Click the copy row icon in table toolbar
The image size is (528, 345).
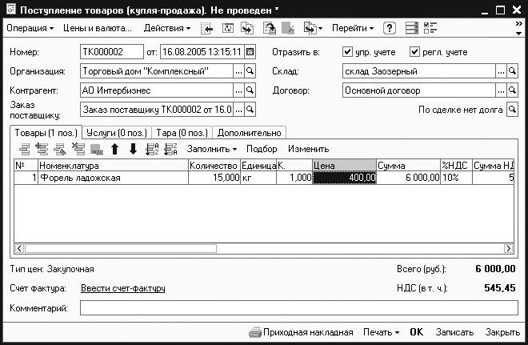tap(42, 149)
